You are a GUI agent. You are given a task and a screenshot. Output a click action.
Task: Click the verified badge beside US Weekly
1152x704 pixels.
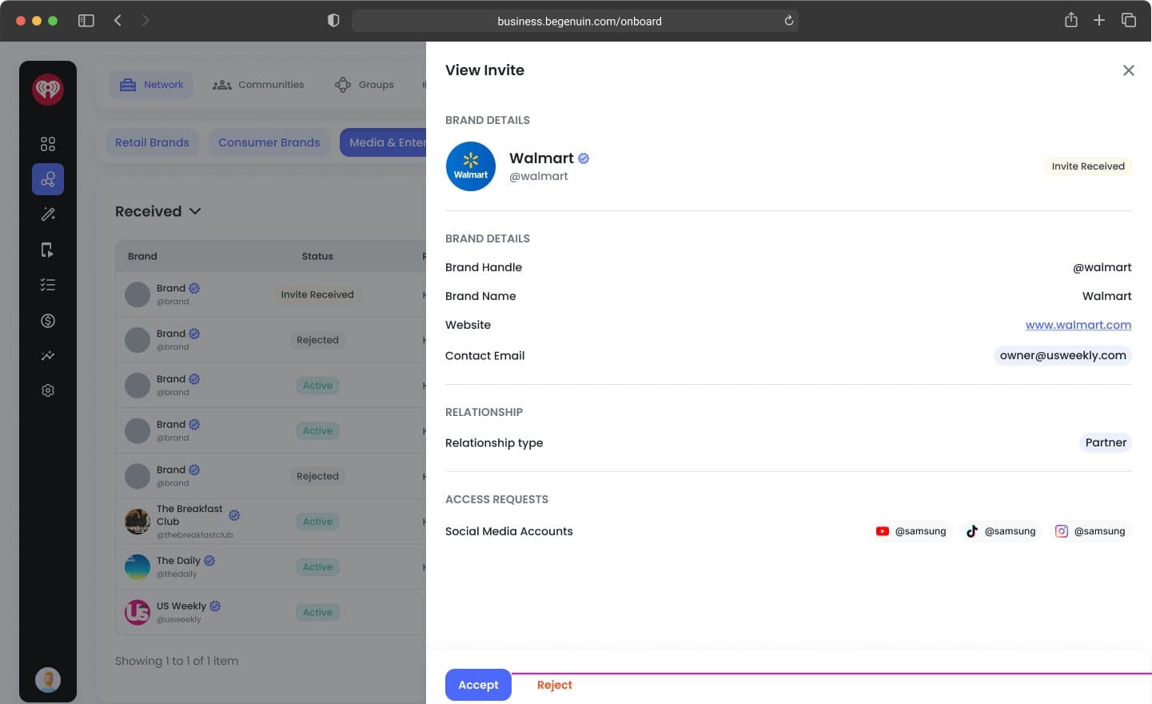pos(215,606)
